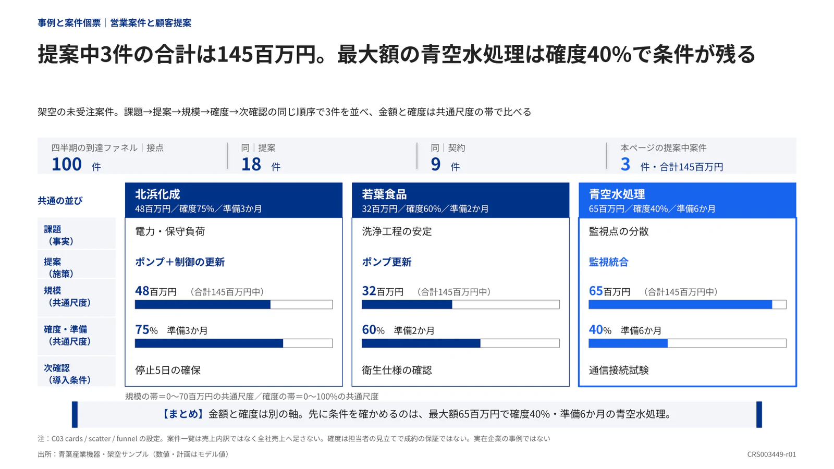This screenshot has height=469, width=834.
Task: Click the 本ページの提案中案件 label
Action: point(663,148)
